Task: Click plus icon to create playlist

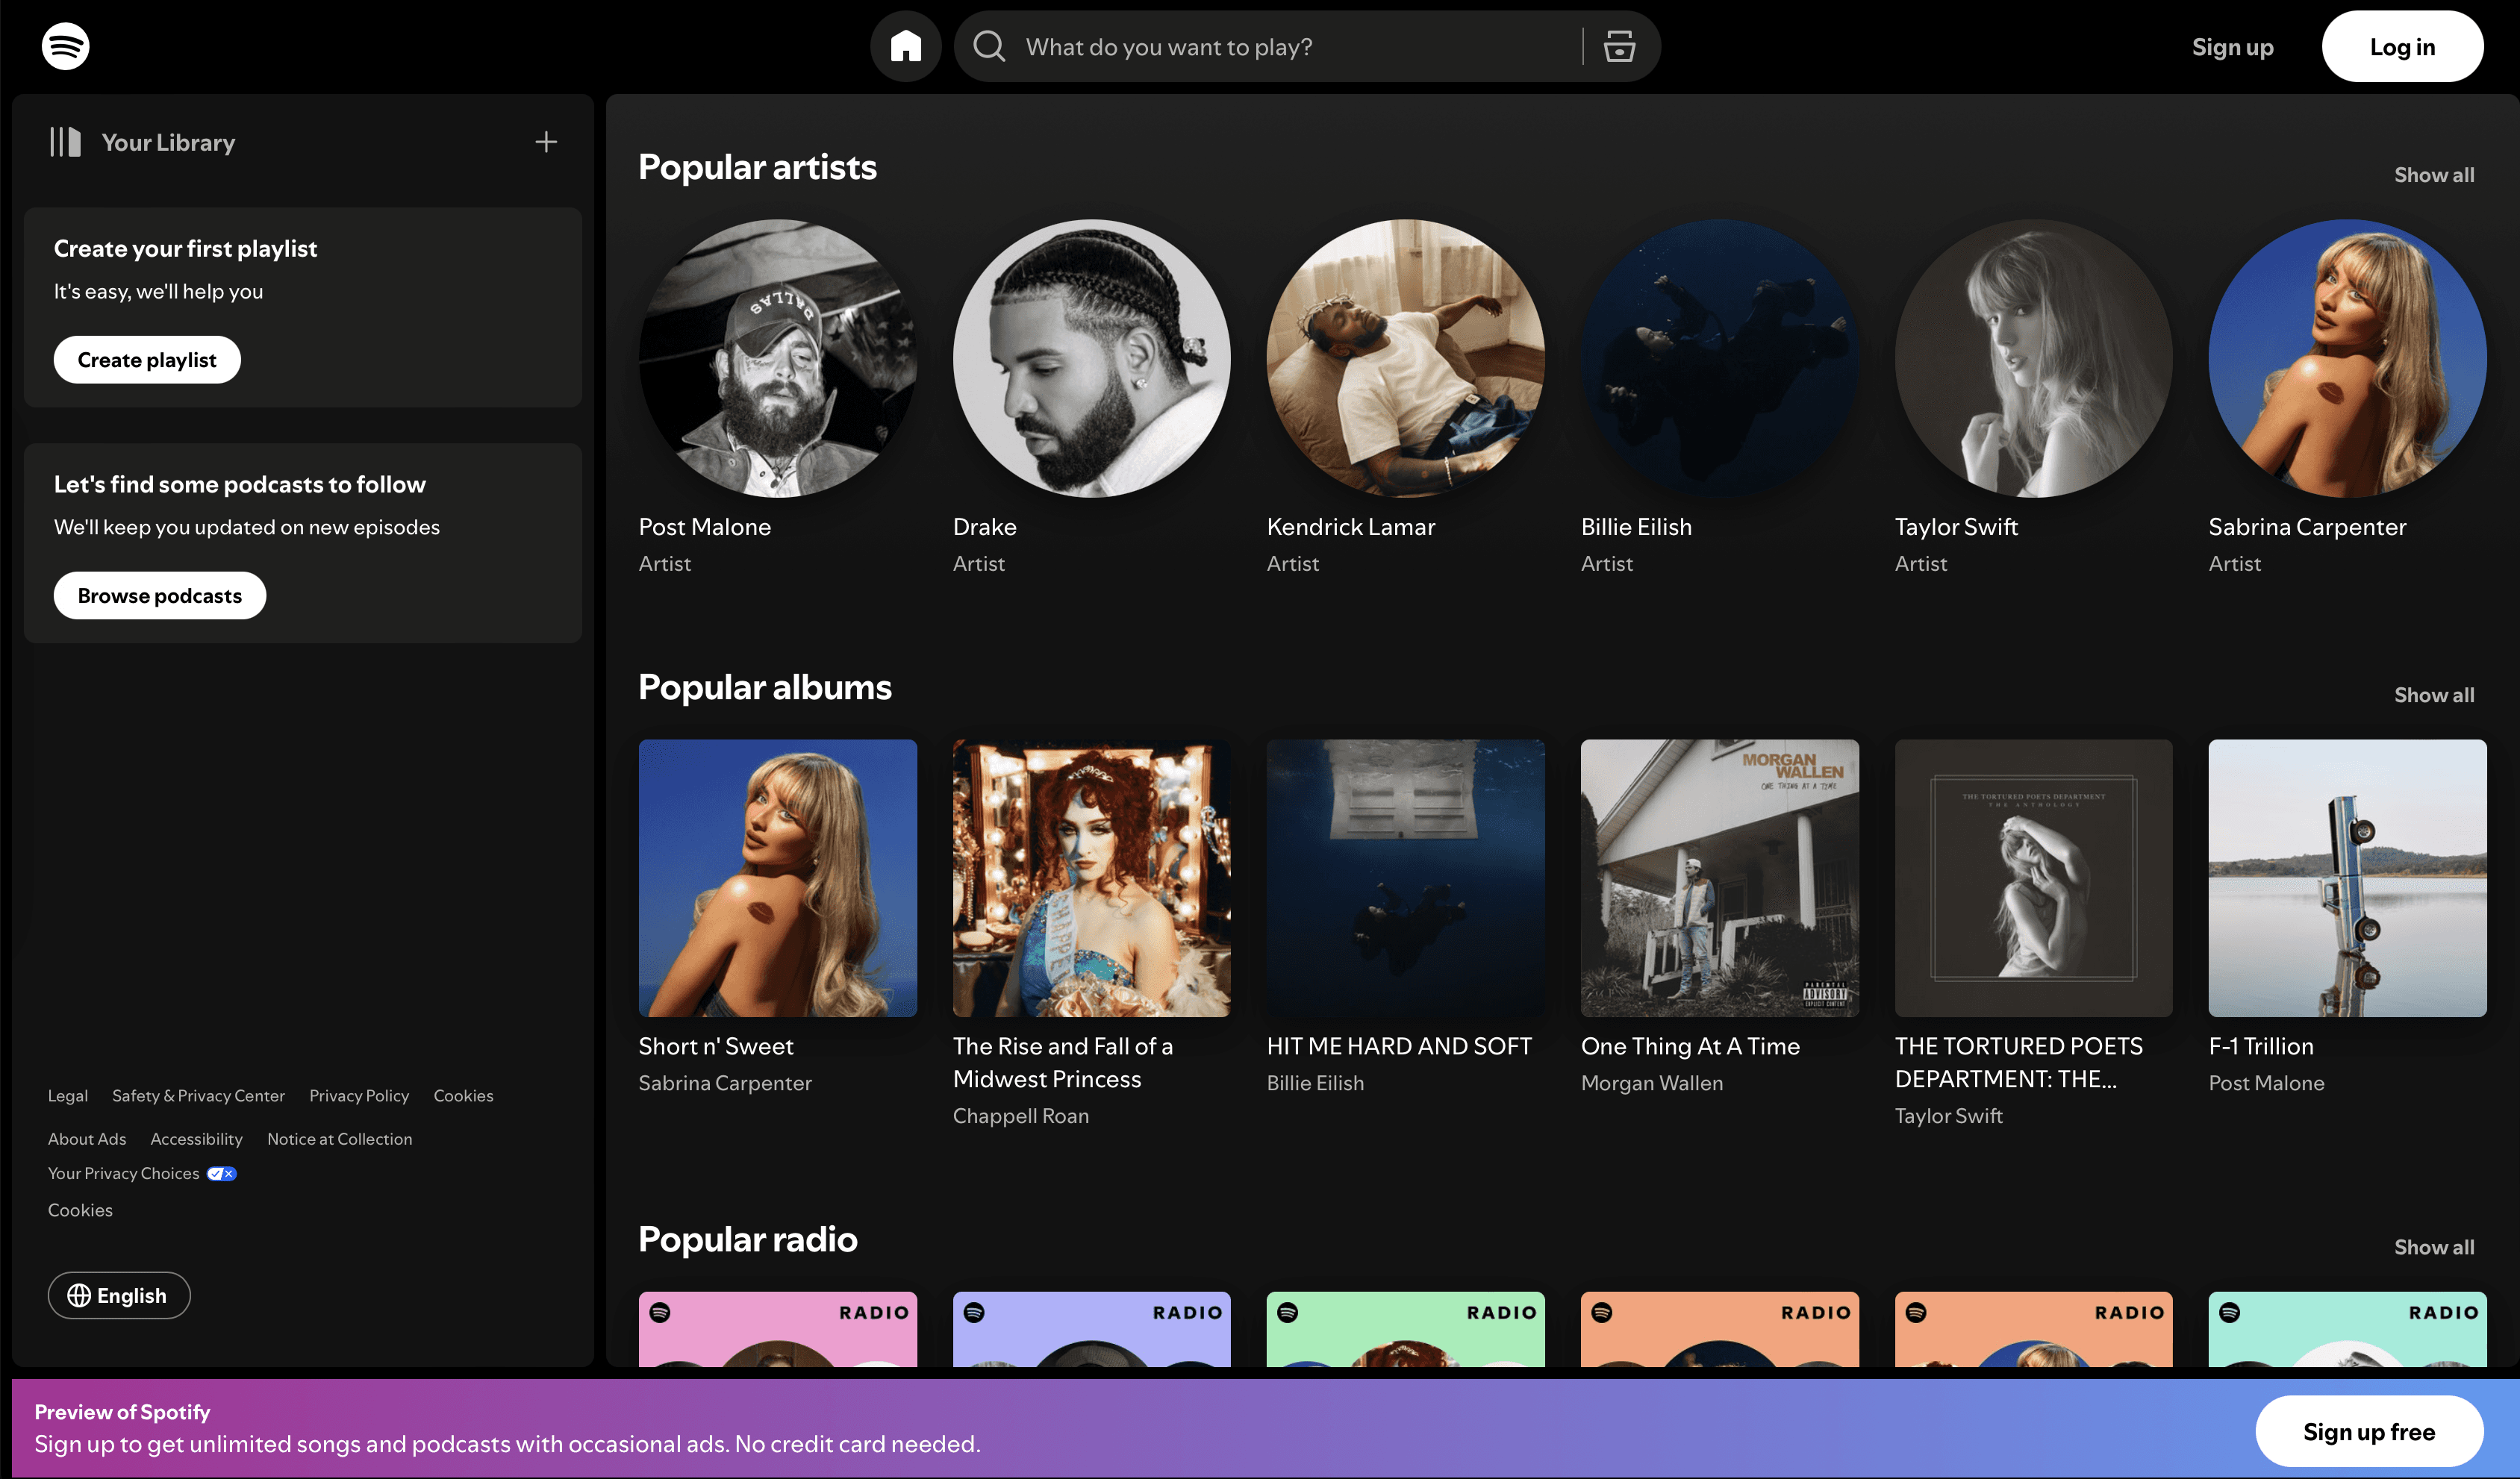Action: [x=546, y=142]
